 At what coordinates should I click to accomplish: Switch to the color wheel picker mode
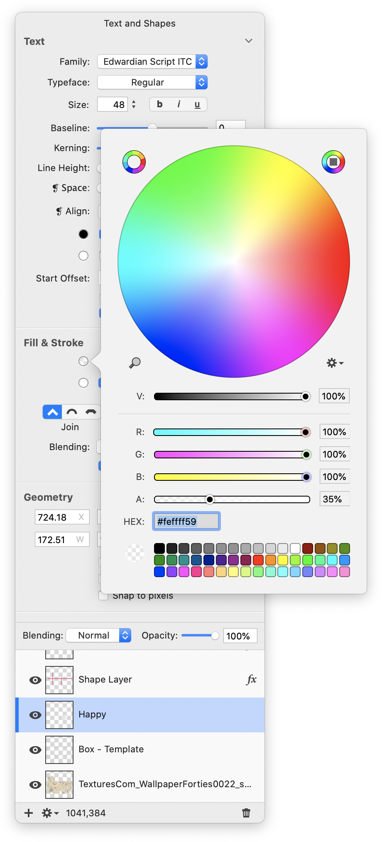click(x=134, y=162)
